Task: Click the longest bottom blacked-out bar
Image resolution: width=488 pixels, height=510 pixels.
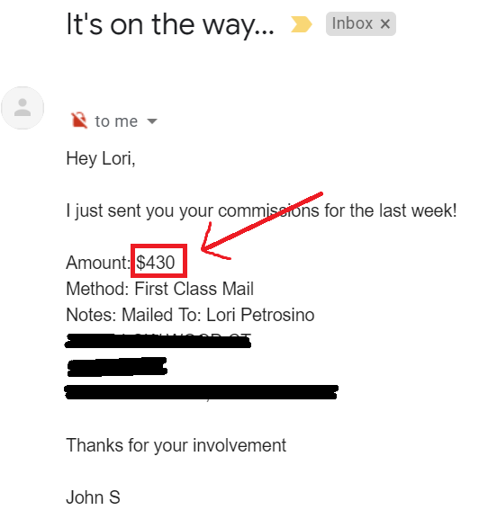Action: [201, 392]
